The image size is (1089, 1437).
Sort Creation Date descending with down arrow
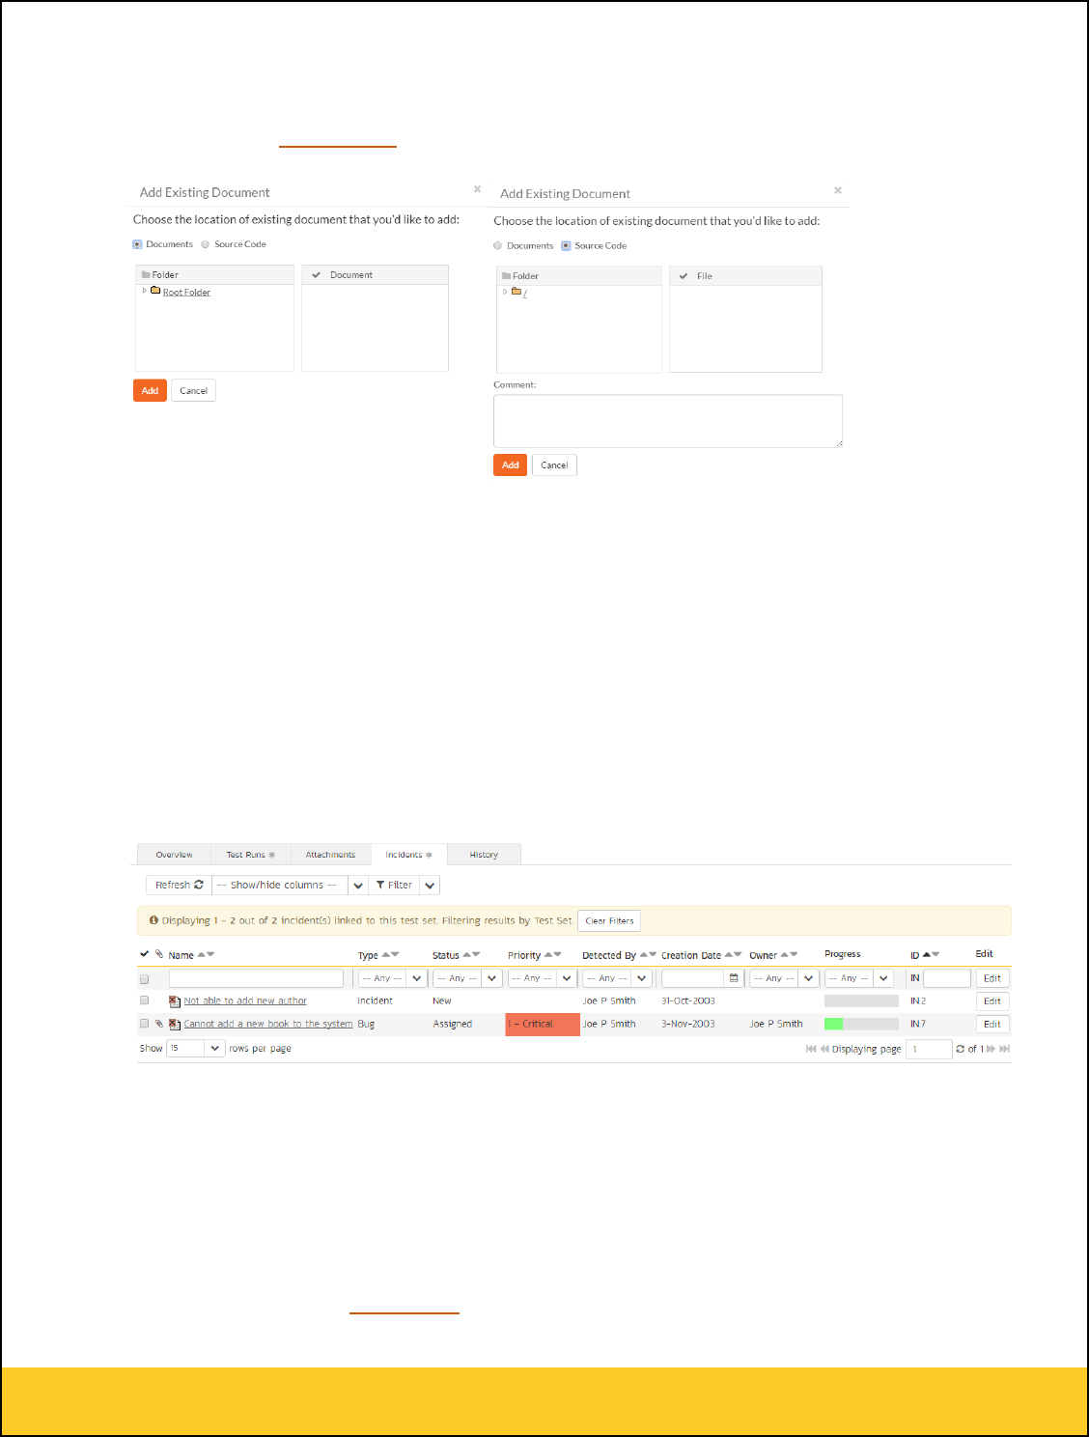[x=738, y=955]
